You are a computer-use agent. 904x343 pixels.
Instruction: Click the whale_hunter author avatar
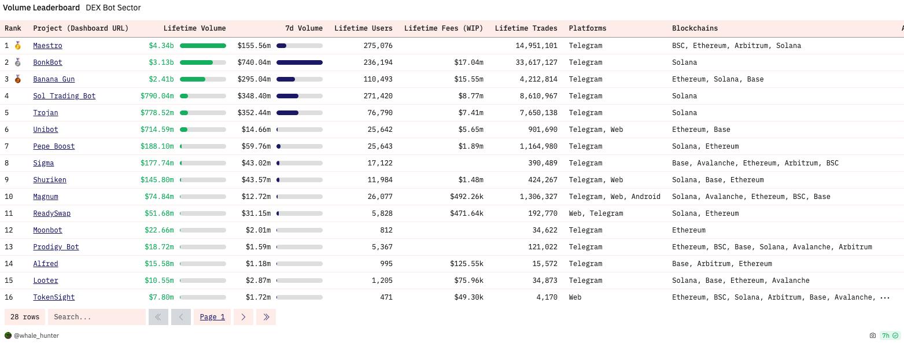coord(8,335)
